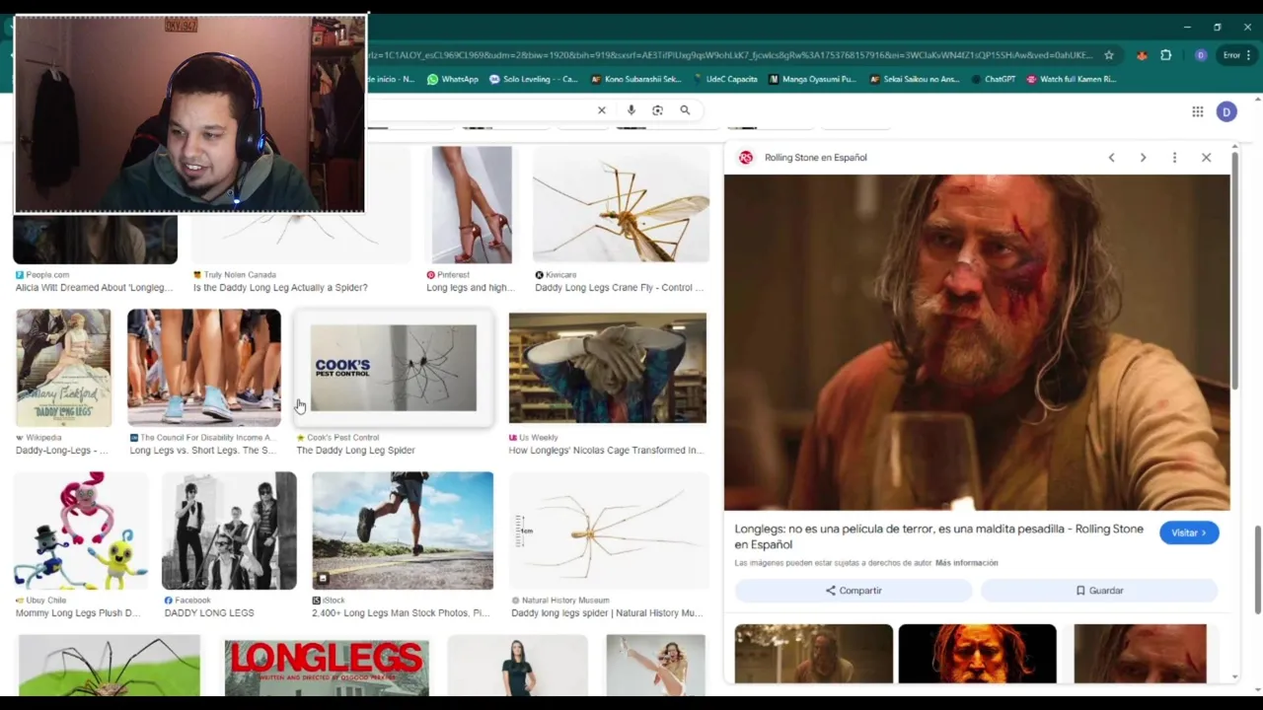Screen dimensions: 1263x710
Task: Open the Google account avatar D
Action: (x=1226, y=111)
